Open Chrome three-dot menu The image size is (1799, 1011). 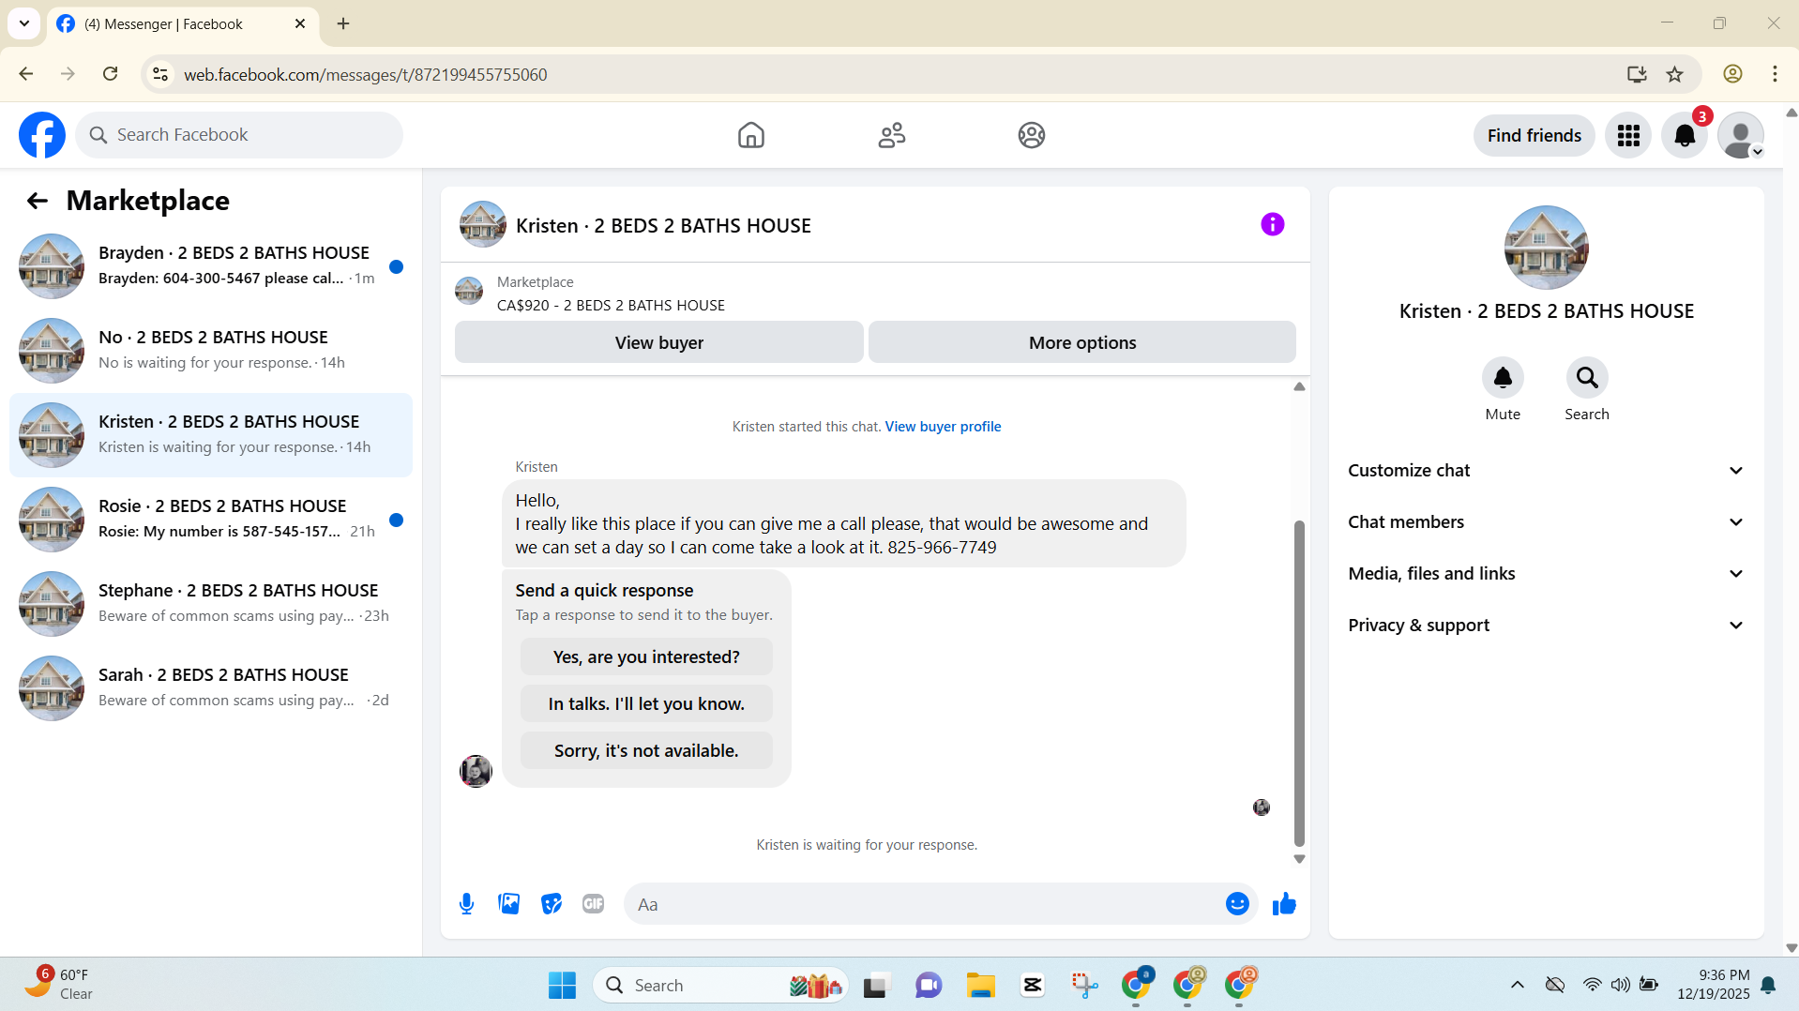tap(1775, 74)
